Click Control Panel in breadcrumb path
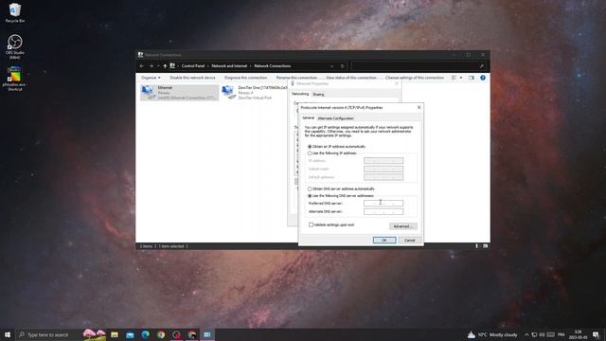 click(x=193, y=66)
